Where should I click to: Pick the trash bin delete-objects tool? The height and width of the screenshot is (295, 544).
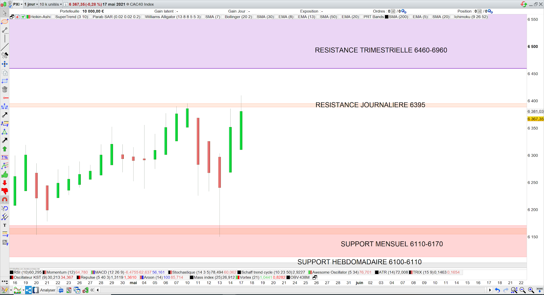click(5, 89)
